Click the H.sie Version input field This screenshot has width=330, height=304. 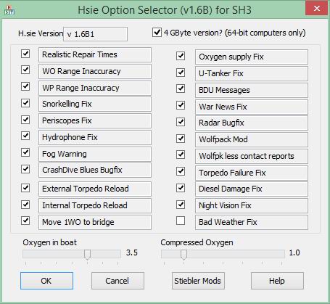coord(96,34)
